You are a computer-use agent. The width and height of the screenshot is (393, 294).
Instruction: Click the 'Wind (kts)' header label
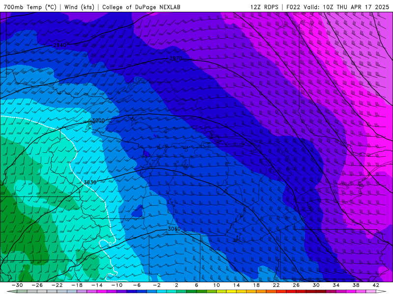coord(79,7)
